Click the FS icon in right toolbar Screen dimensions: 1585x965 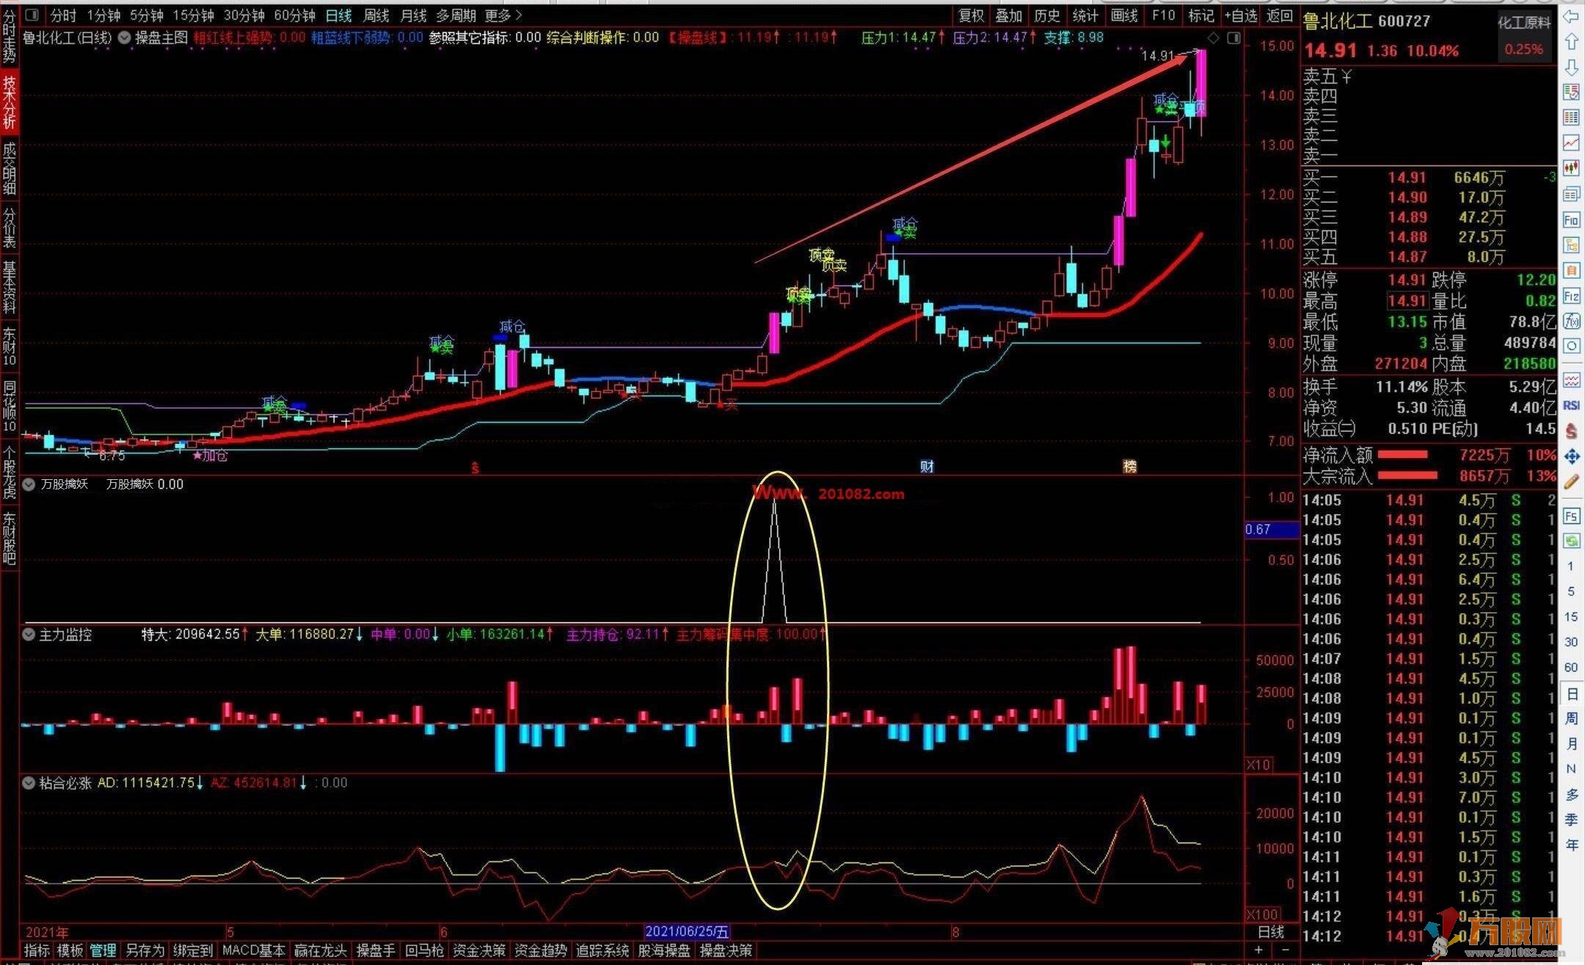click(x=1571, y=516)
